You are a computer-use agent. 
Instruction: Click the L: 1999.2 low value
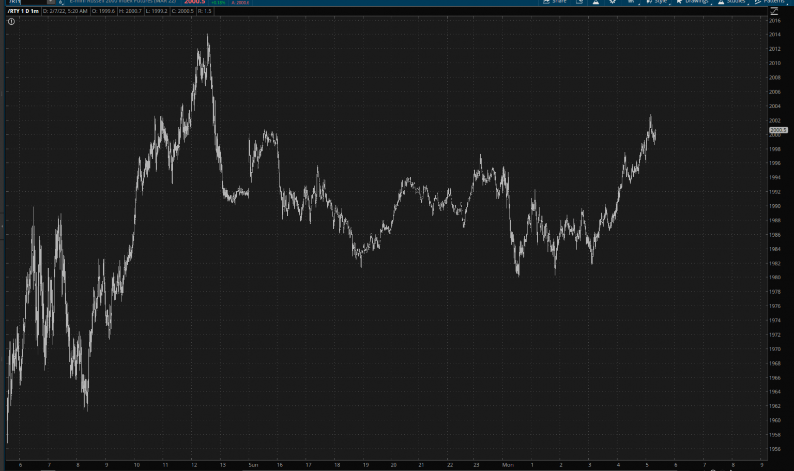click(157, 11)
